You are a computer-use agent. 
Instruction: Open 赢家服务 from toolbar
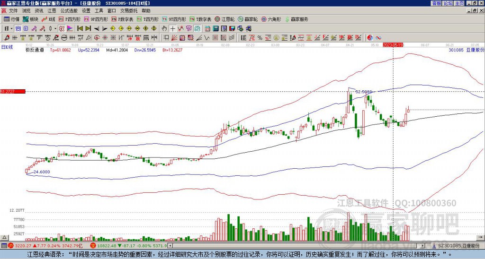pyautogui.click(x=296, y=19)
